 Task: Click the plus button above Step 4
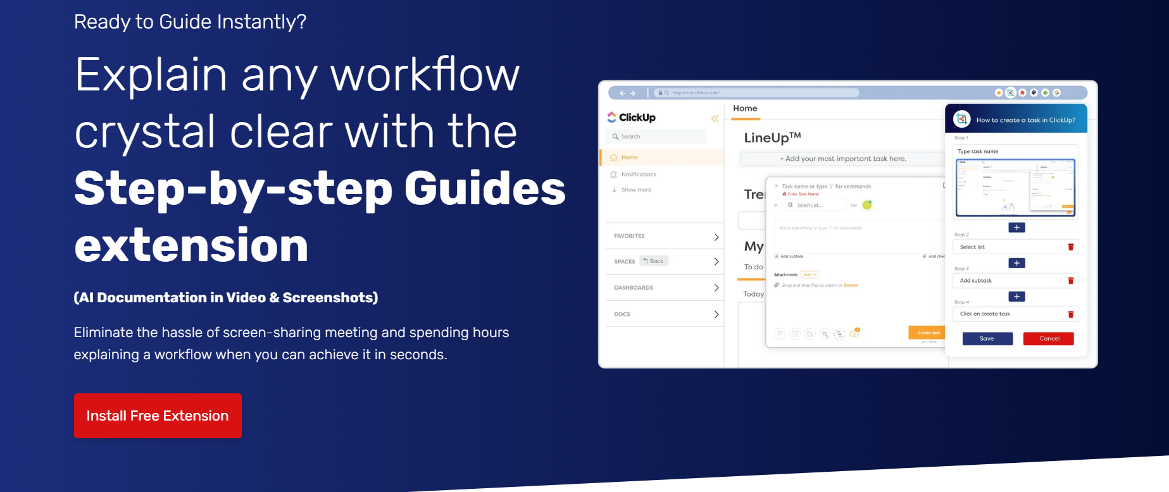[1016, 297]
